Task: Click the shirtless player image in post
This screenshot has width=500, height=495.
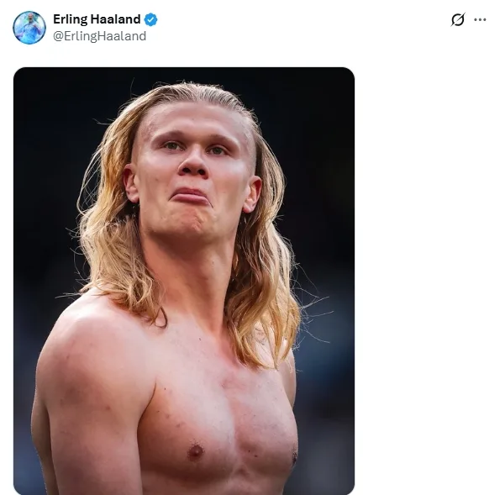Action: [184, 281]
